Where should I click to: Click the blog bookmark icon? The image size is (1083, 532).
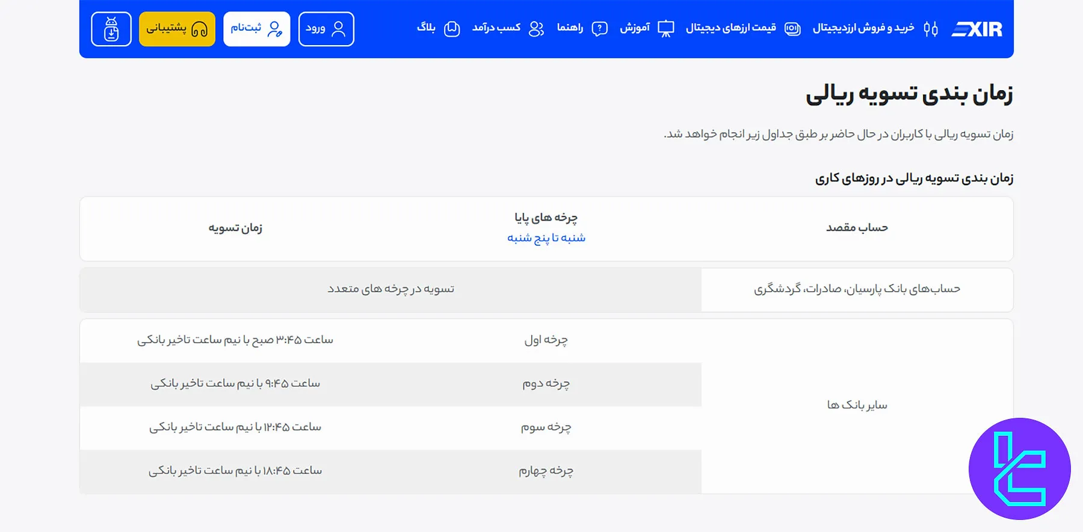point(452,29)
